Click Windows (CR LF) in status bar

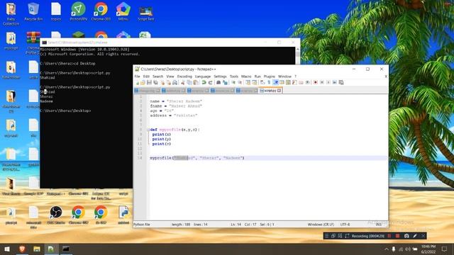[321, 225]
